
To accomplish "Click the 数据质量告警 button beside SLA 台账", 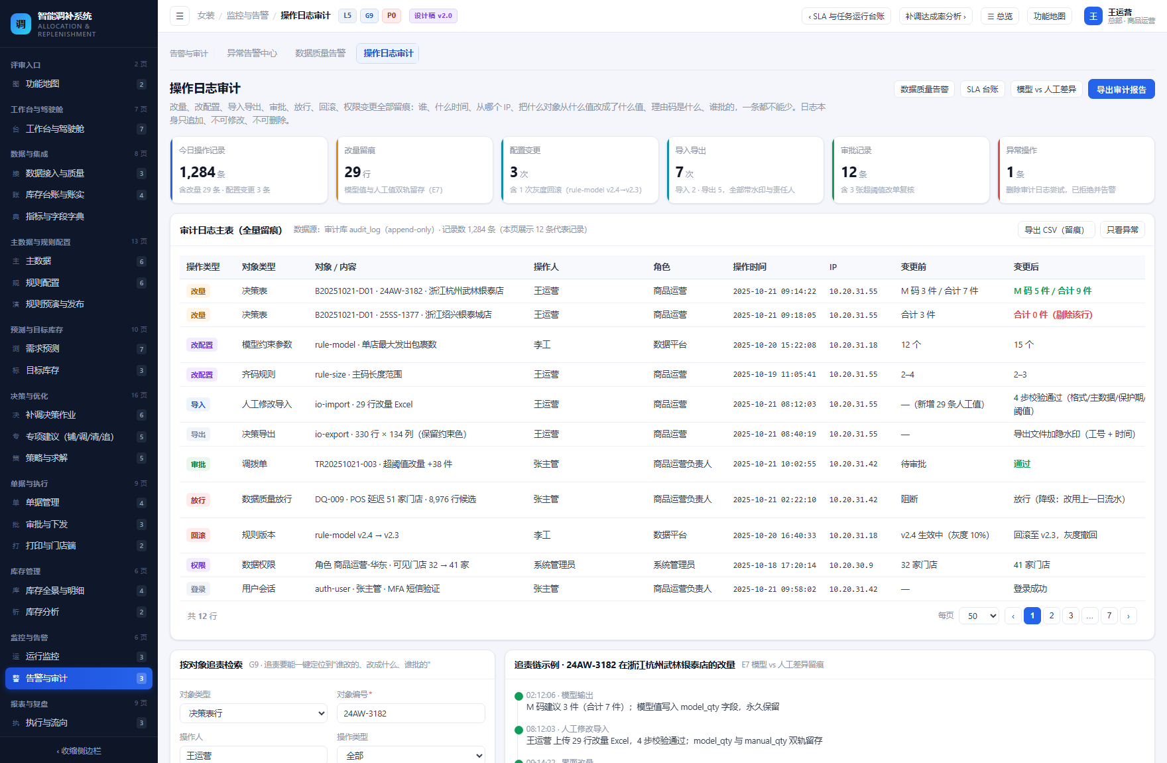I will coord(924,89).
